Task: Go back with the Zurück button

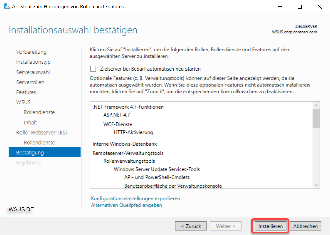Action: coord(191,226)
